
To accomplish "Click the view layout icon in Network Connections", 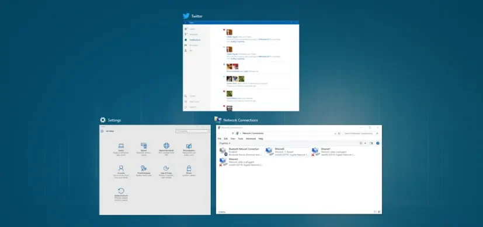I will pyautogui.click(x=362, y=143).
